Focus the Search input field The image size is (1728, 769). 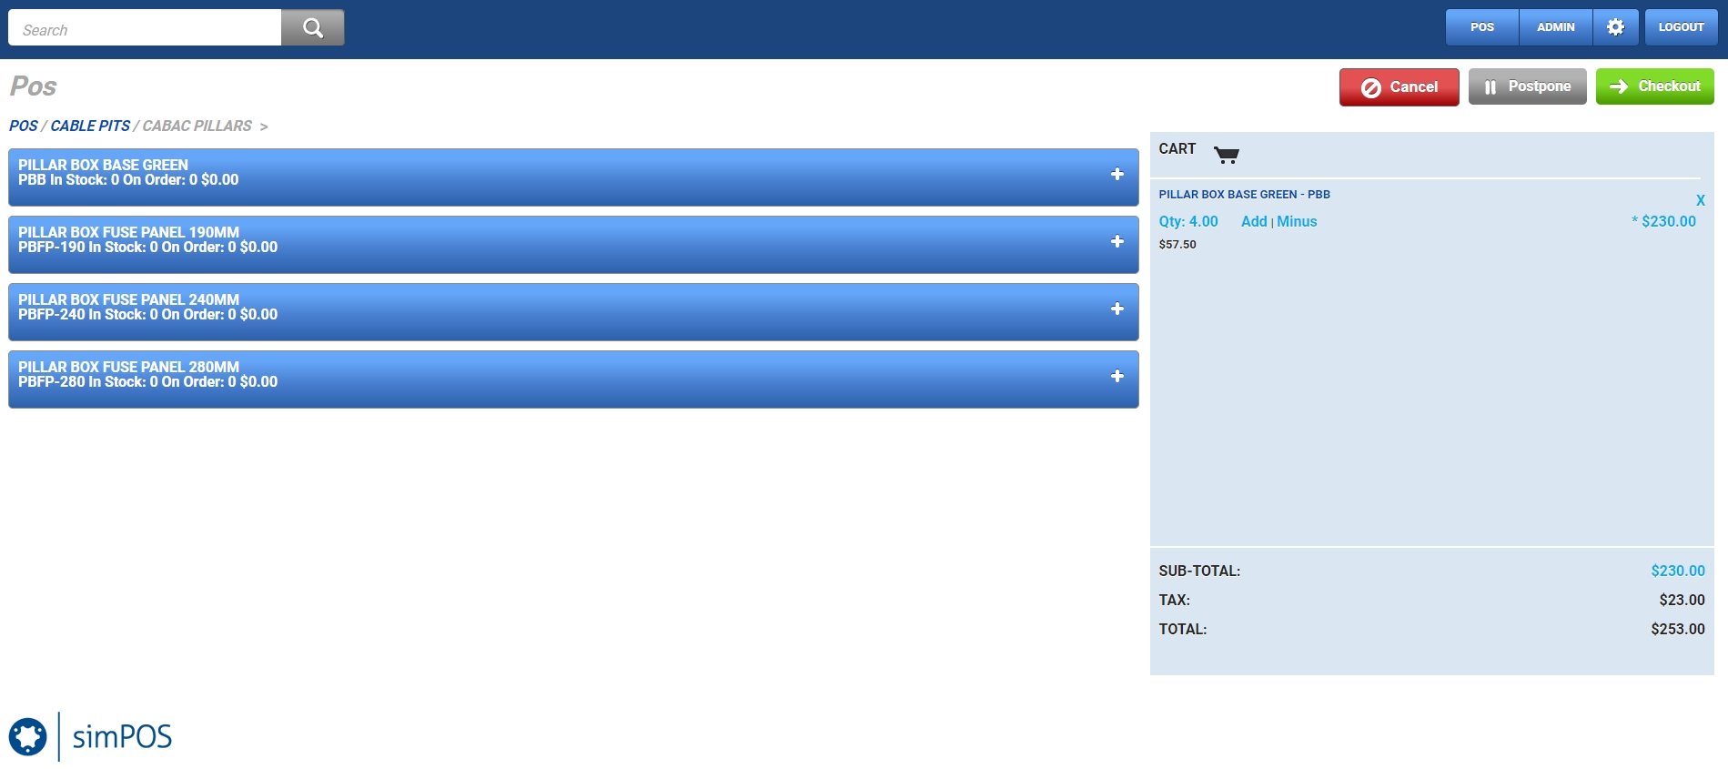(145, 28)
